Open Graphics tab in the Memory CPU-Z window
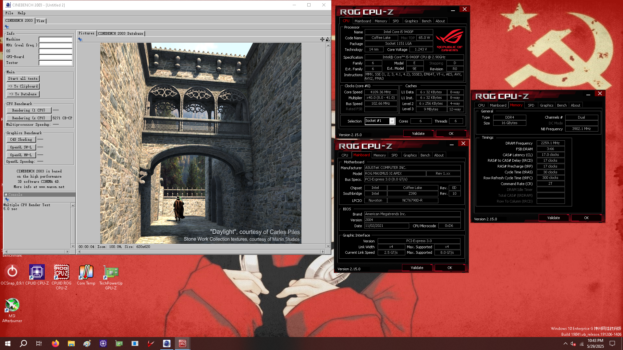Viewport: 623px width, 350px height. click(546, 105)
